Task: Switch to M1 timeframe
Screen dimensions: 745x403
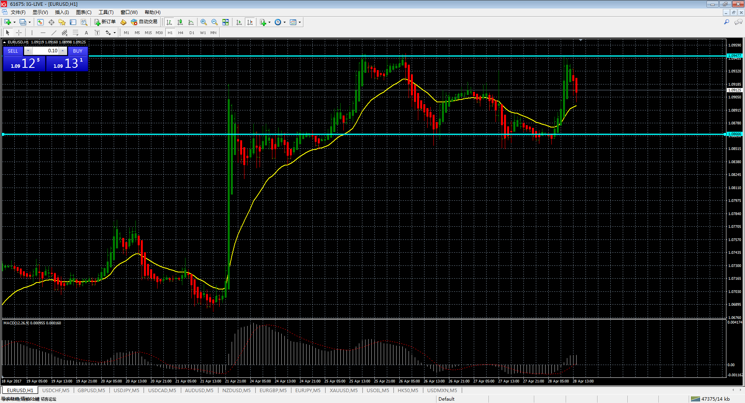Action: (126, 33)
